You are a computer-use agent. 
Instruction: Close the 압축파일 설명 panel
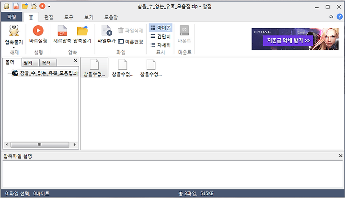(x=341, y=155)
